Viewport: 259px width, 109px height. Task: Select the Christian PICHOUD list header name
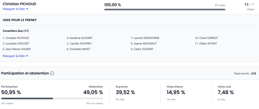pos(19,4)
